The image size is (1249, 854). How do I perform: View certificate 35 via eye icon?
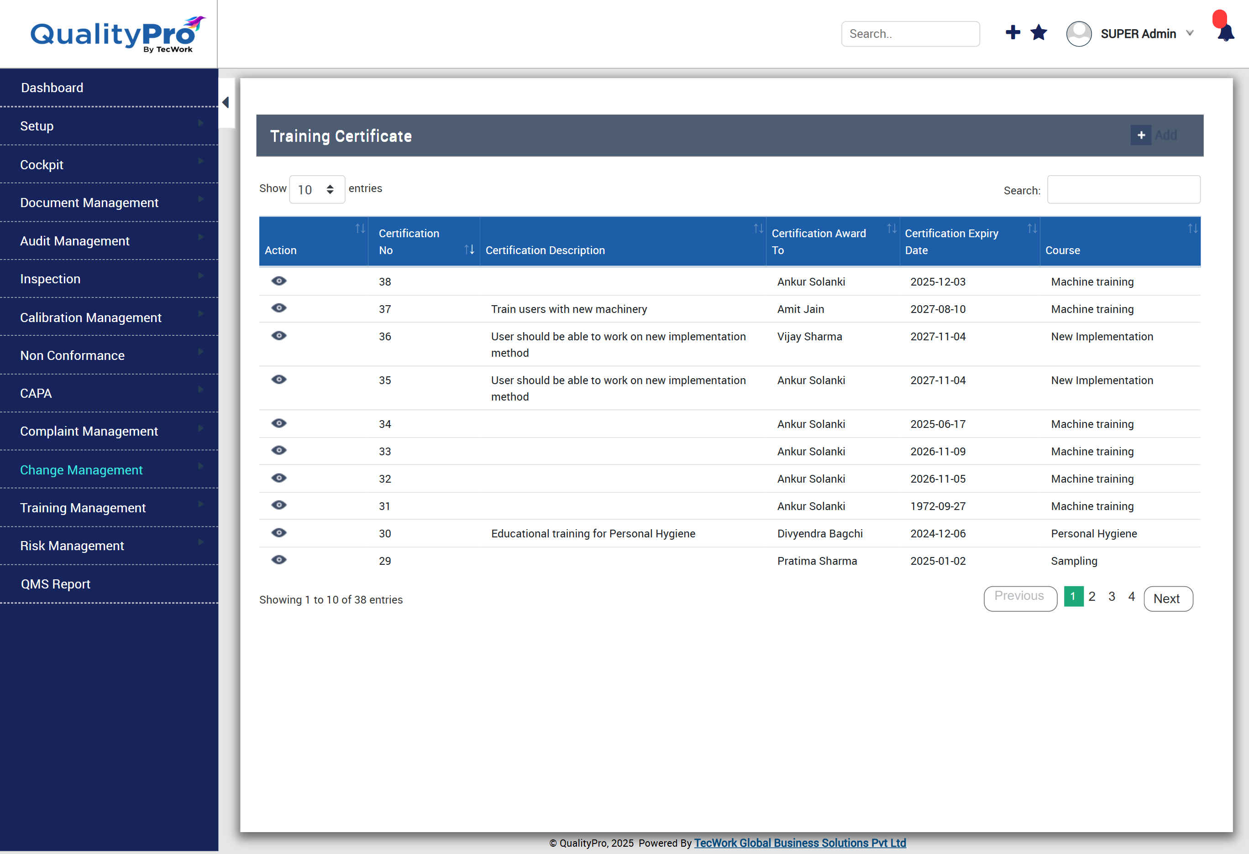pos(279,379)
